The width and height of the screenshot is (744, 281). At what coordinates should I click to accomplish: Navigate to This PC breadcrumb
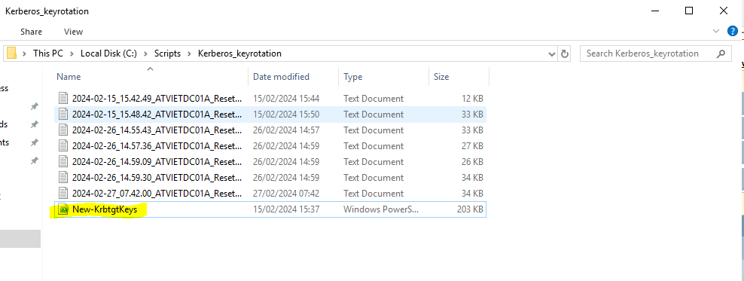tap(48, 53)
